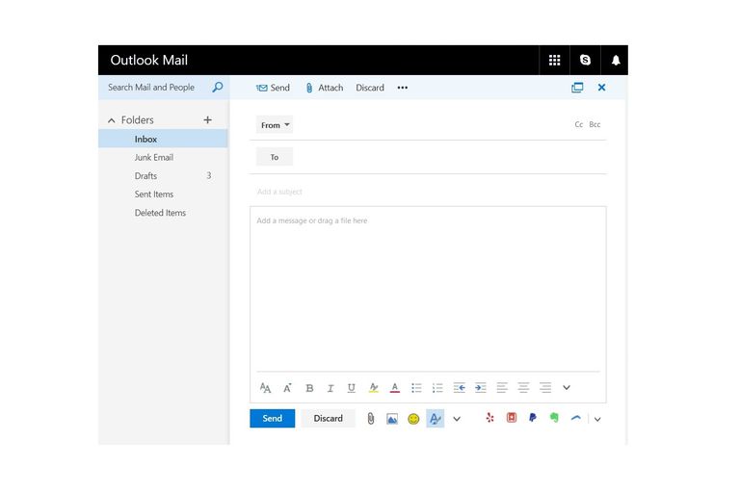Toggle formatting options toolbar
The height and width of the screenshot is (493, 740).
pos(436,419)
